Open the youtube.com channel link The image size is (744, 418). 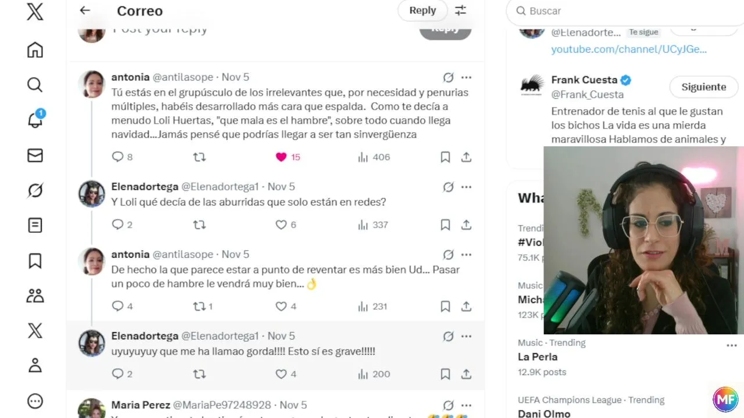pos(629,49)
